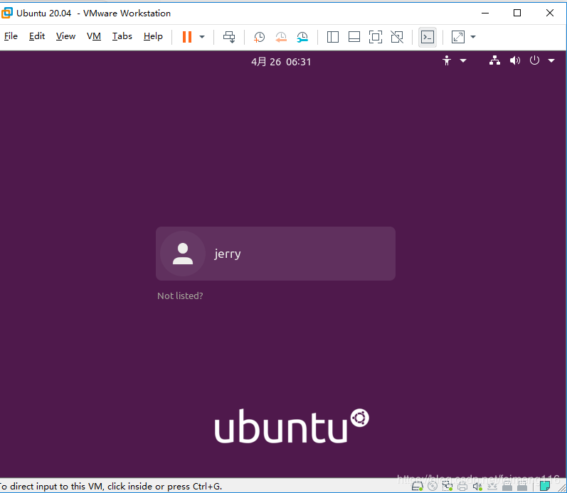Click the pause virtual machine icon

coord(187,37)
